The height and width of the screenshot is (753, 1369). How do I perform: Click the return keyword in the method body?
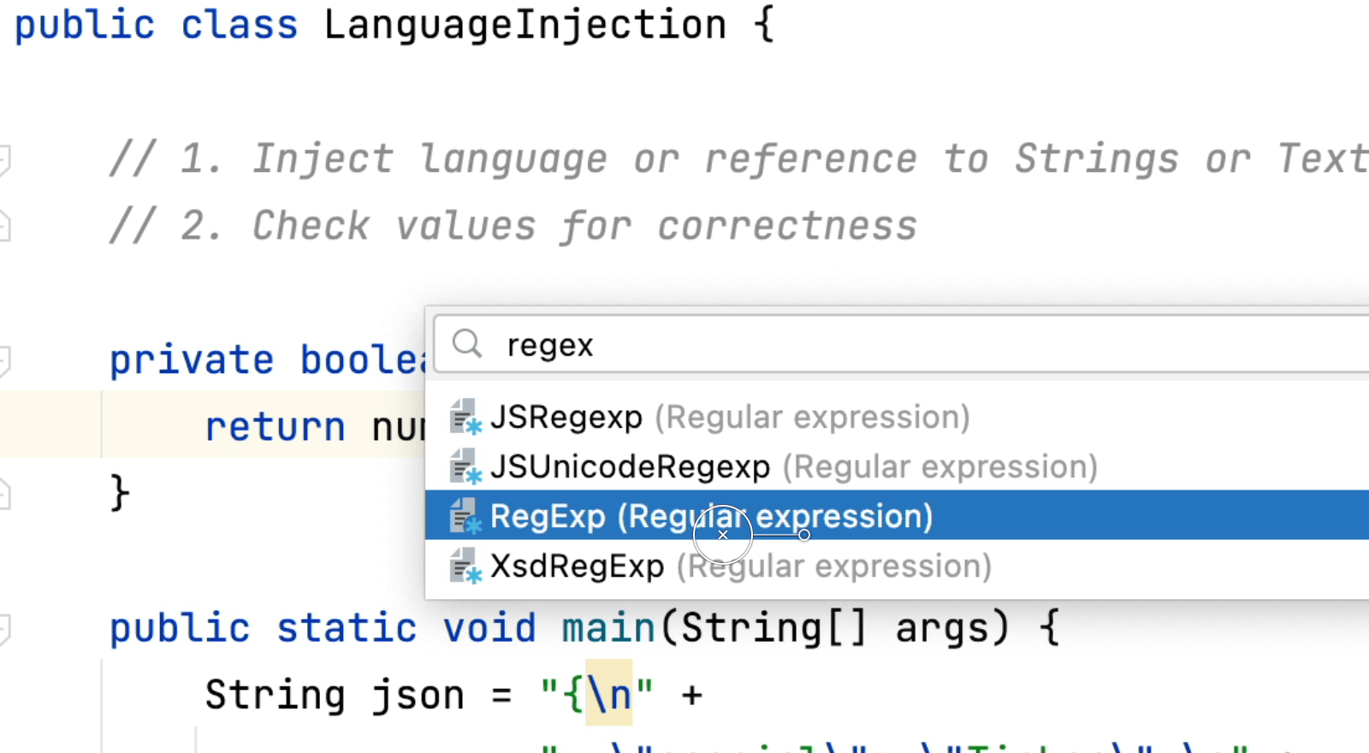click(x=275, y=427)
